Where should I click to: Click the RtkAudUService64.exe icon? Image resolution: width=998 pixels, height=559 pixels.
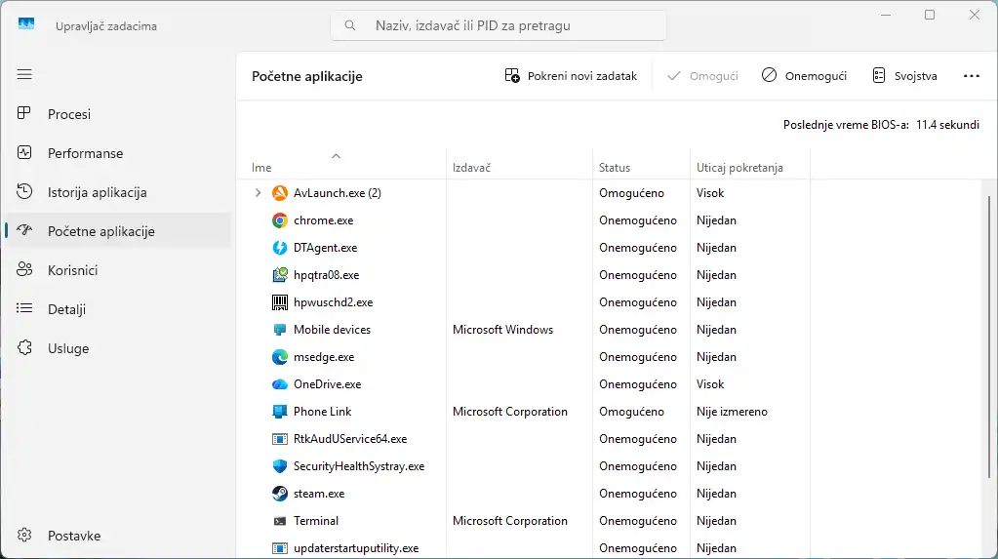tap(279, 439)
